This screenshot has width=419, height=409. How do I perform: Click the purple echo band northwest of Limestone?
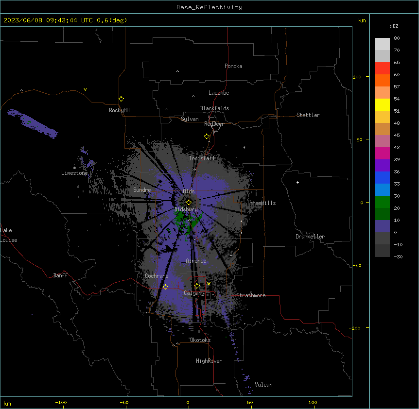[x=33, y=123]
